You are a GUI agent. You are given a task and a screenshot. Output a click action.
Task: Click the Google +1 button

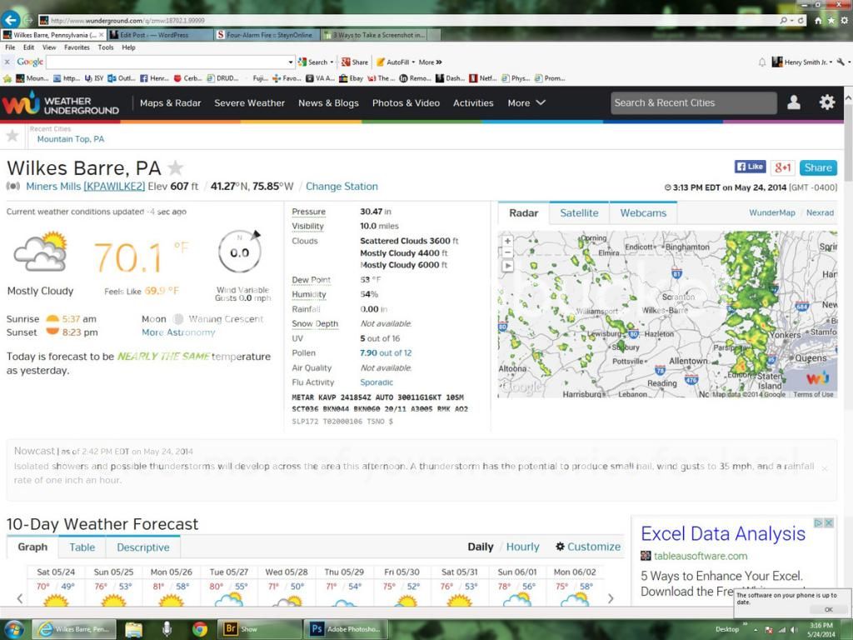[x=781, y=167]
